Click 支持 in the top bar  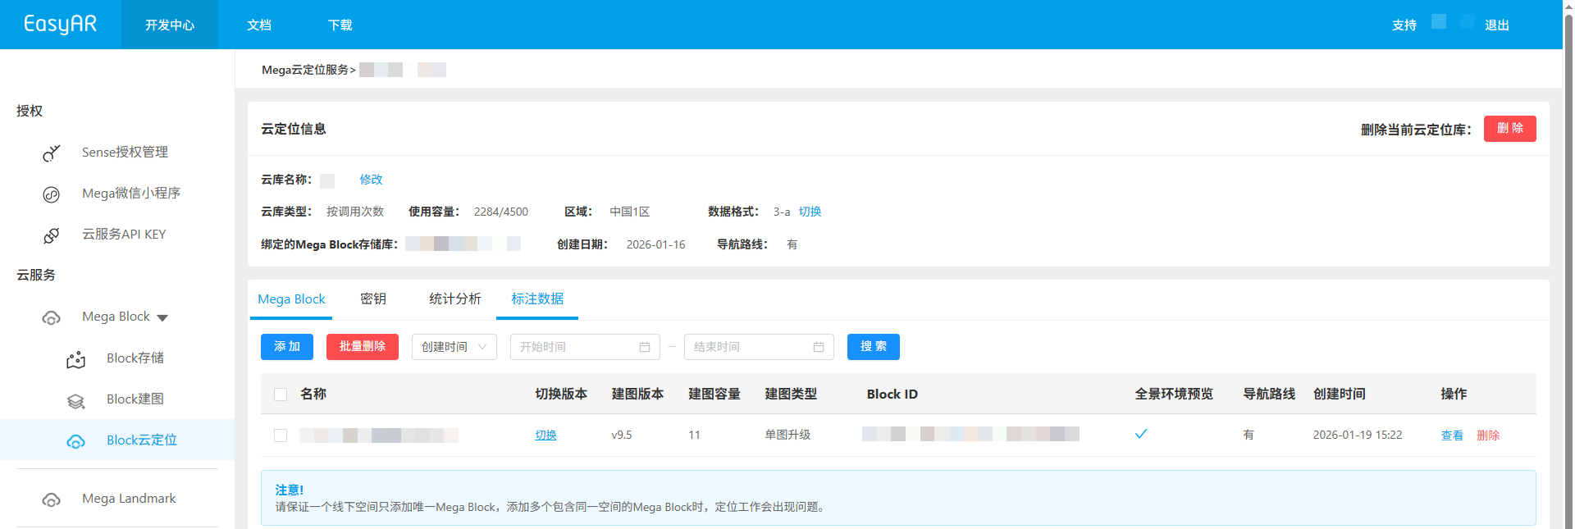[1404, 25]
